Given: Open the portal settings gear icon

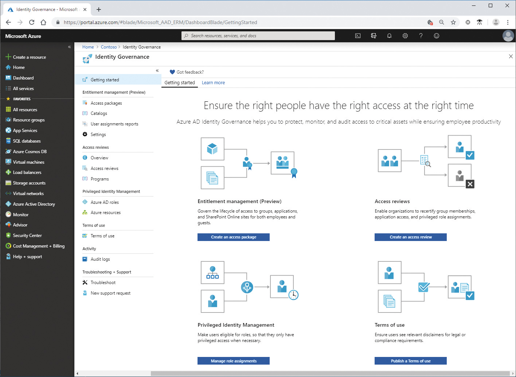Looking at the screenshot, I should 405,36.
